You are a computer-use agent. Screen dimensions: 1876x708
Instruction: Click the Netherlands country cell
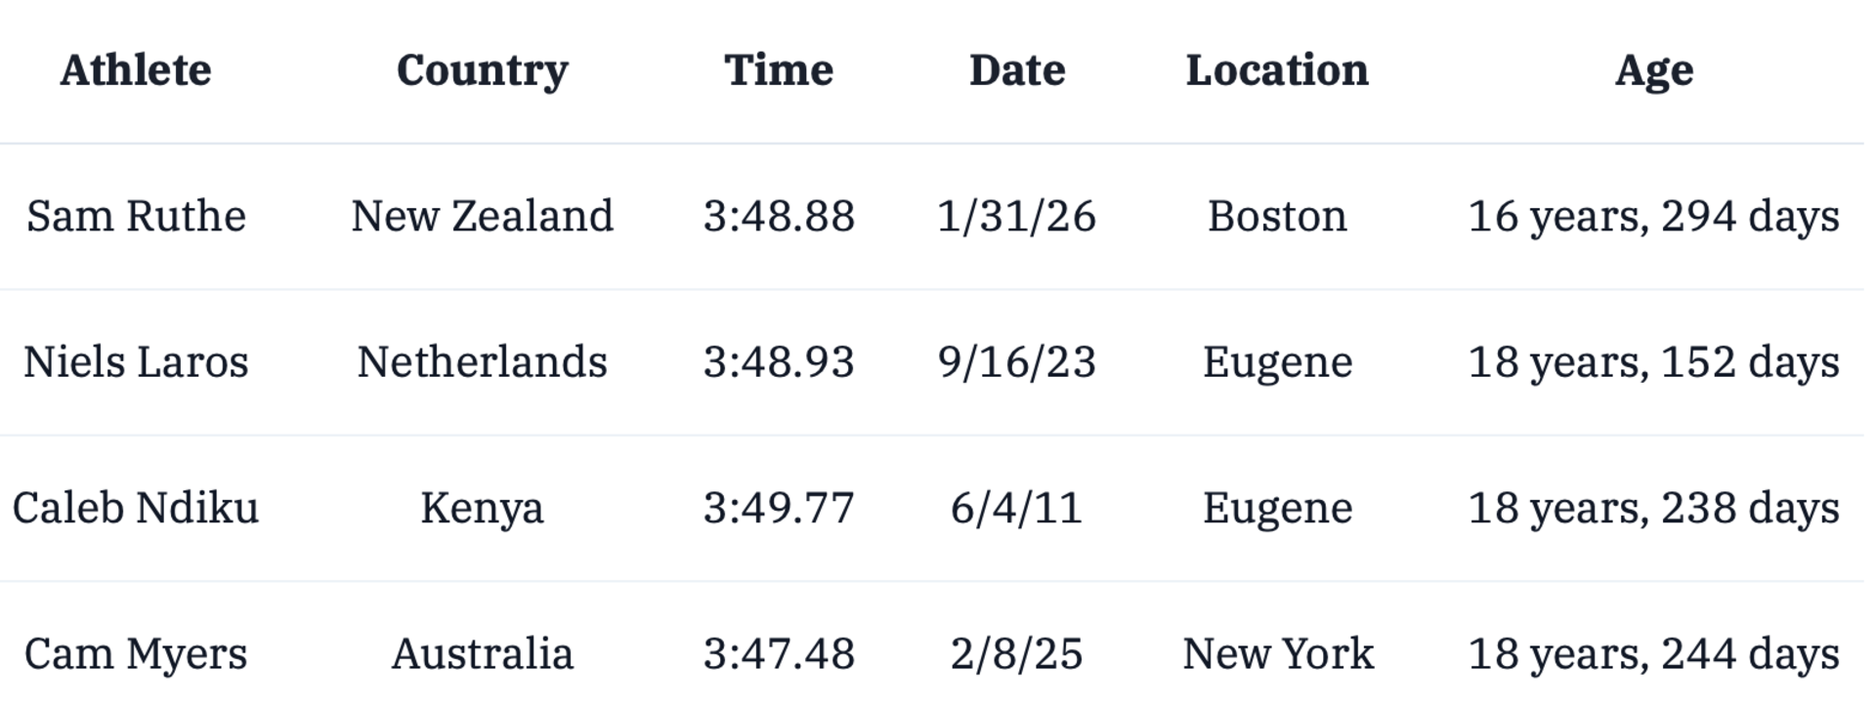click(x=482, y=362)
